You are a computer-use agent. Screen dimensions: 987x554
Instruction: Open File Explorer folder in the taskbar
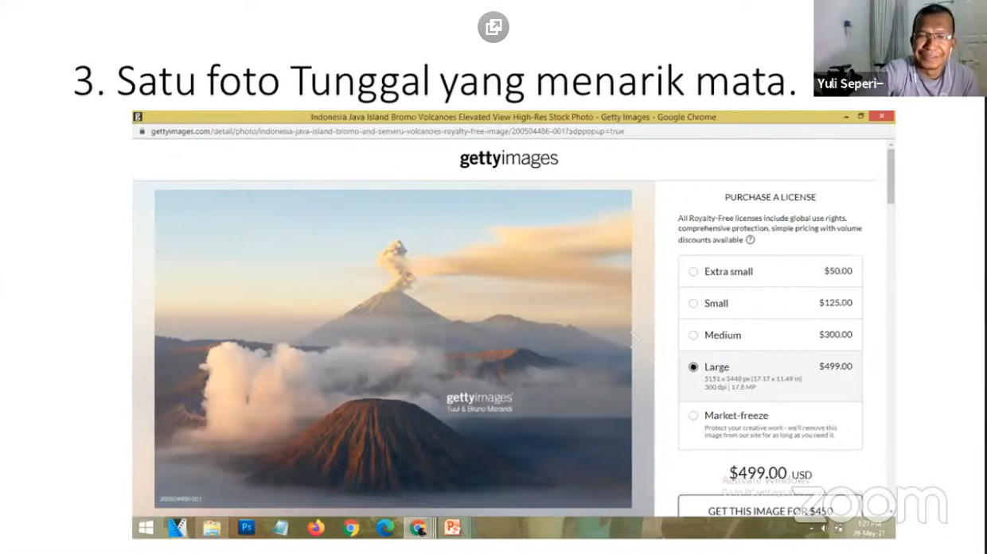[212, 528]
